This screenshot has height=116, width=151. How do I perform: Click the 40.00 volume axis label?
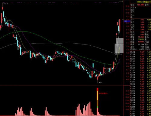coord(127,91)
